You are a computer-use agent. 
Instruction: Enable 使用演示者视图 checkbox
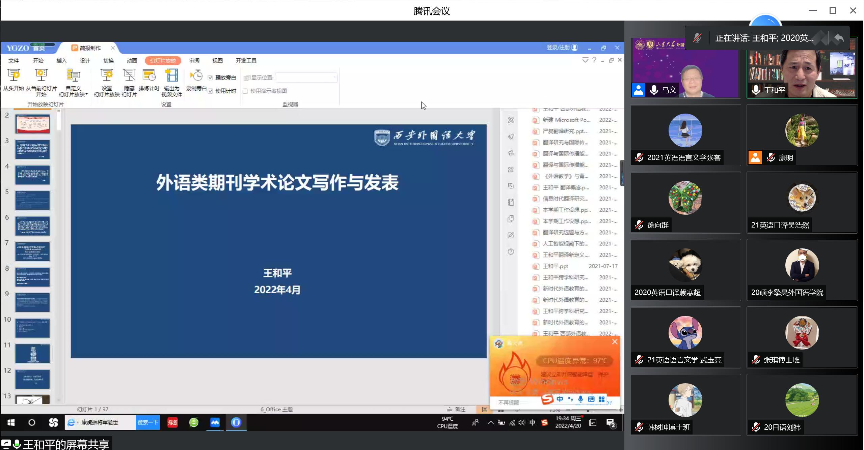(x=246, y=91)
